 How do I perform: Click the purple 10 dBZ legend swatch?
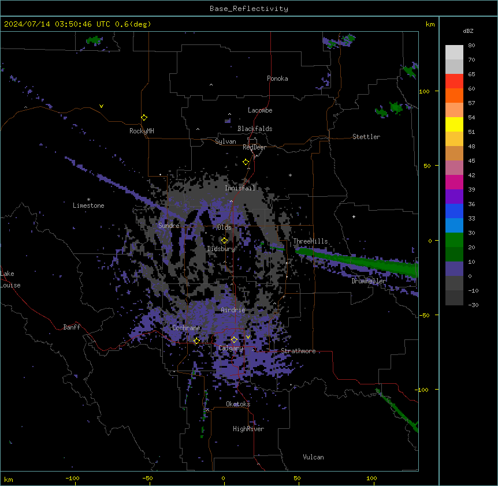coord(454,269)
